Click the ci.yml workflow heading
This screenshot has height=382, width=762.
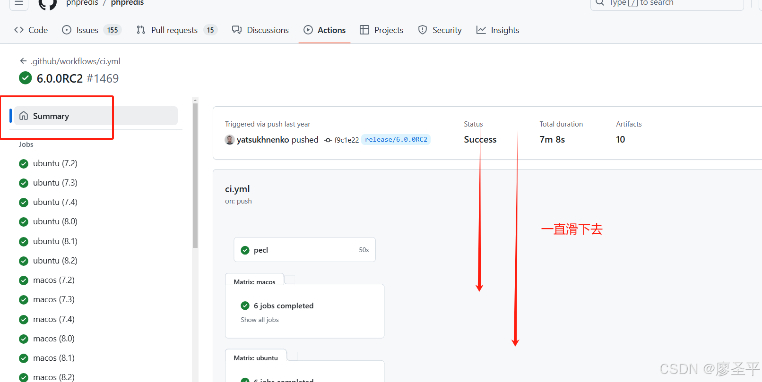pyautogui.click(x=237, y=189)
